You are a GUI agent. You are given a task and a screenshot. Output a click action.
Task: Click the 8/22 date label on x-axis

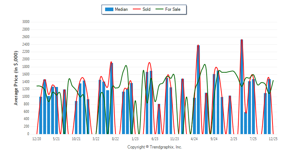(x=115, y=139)
